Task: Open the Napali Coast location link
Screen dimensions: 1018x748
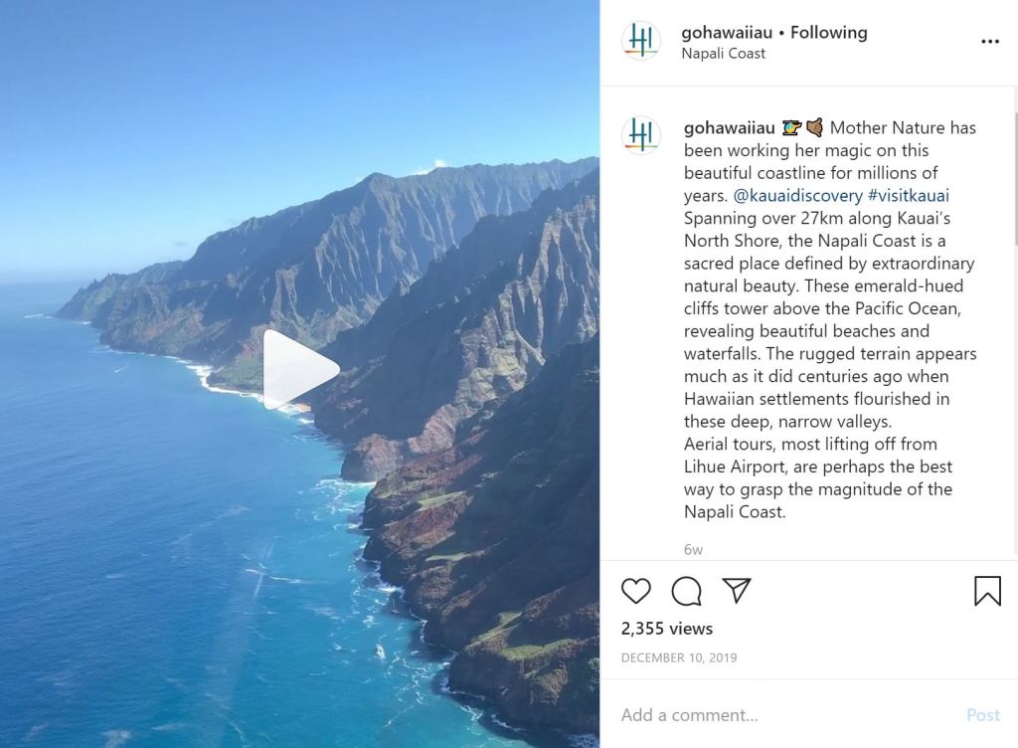Action: (724, 54)
